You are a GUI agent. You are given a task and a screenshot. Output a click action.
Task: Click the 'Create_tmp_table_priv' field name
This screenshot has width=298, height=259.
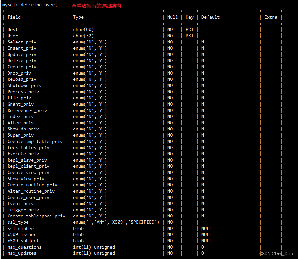35,142
